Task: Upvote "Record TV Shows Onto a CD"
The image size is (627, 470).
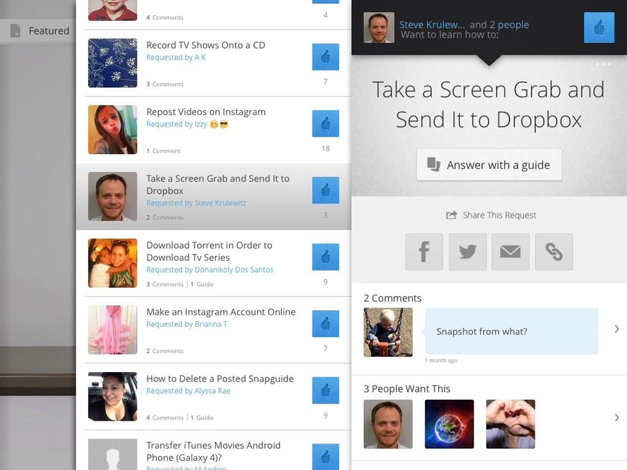Action: 326,56
